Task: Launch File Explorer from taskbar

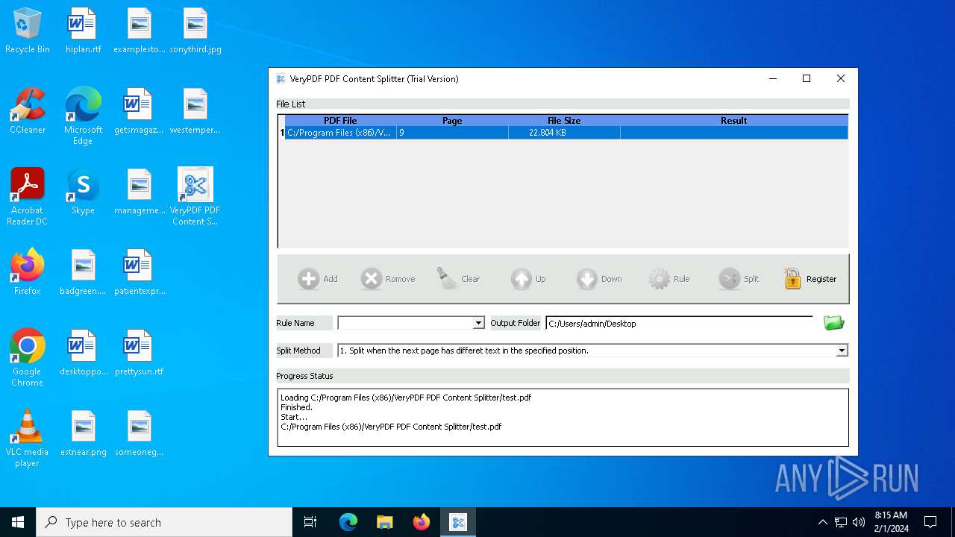Action: tap(384, 522)
